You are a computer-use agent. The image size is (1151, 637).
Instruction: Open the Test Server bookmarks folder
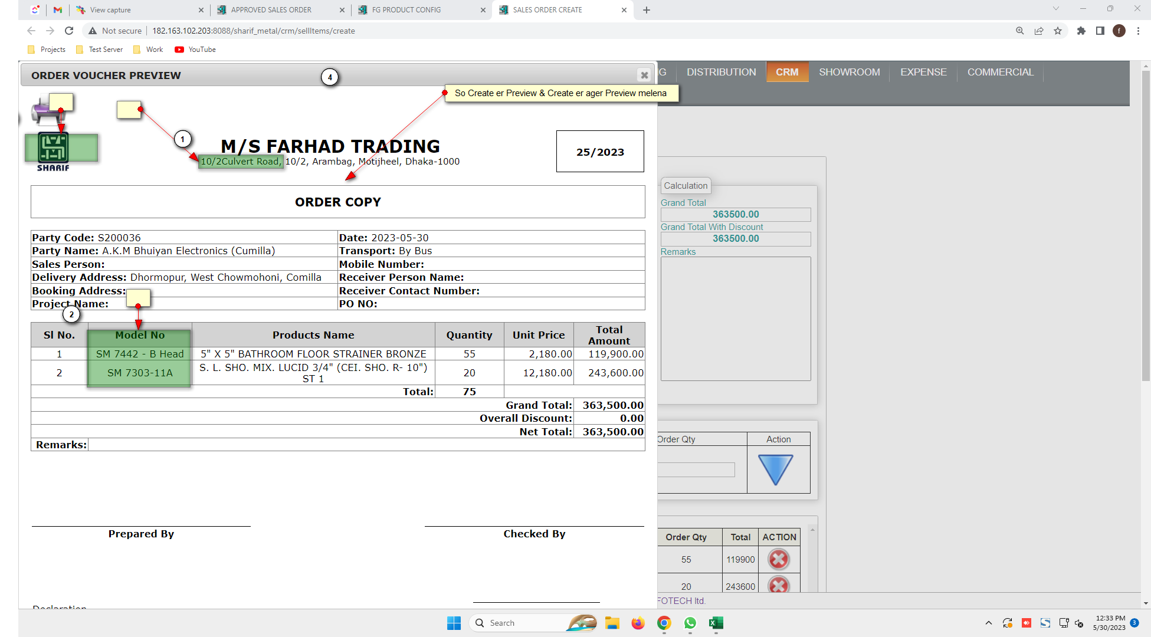tap(100, 50)
